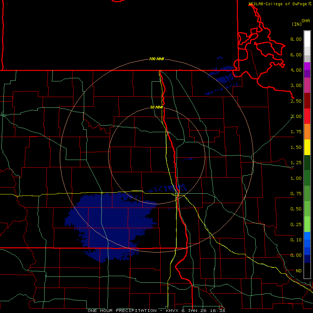313x313 pixels.
Task: Click the NEXLAB-College of DuPage label
Action: coord(278,4)
